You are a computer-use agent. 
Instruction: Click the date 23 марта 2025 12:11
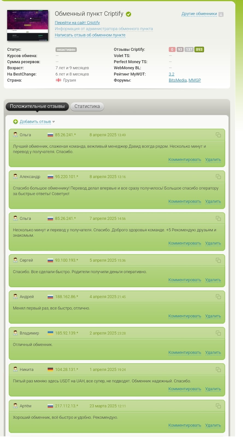click(x=108, y=406)
